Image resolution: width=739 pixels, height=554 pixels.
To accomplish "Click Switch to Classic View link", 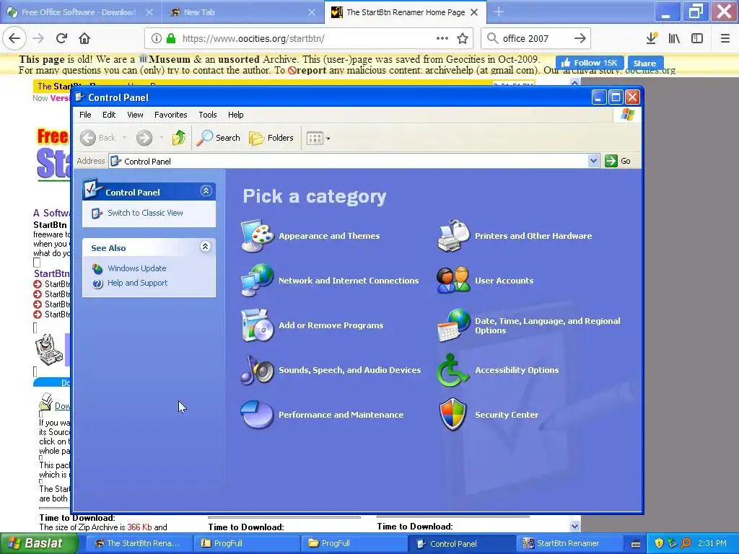I will point(145,213).
